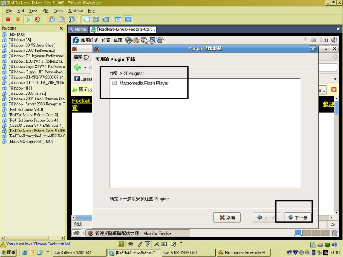Reset the virtual machine from the toolbar
343x257 pixels.
[x=38, y=19]
